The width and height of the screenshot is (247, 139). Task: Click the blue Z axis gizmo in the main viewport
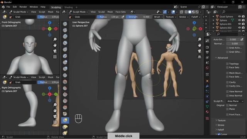point(194,23)
